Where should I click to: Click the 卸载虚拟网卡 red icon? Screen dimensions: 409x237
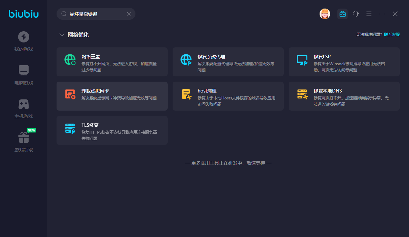(x=70, y=94)
